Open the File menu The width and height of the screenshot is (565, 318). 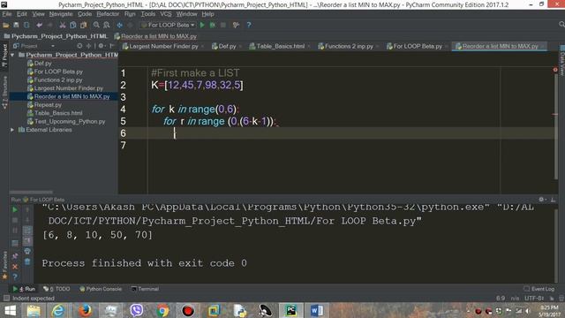click(x=7, y=14)
